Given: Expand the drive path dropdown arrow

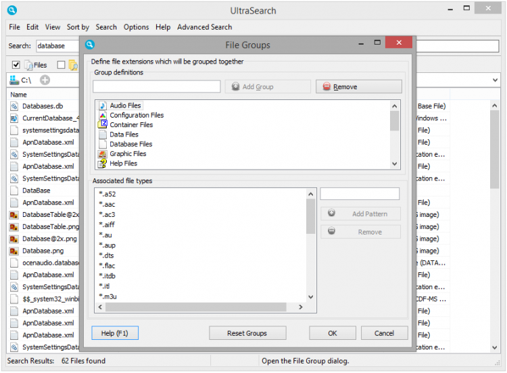Looking at the screenshot, I should click(495, 80).
